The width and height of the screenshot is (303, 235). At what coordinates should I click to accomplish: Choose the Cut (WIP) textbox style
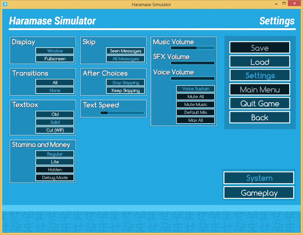55,130
